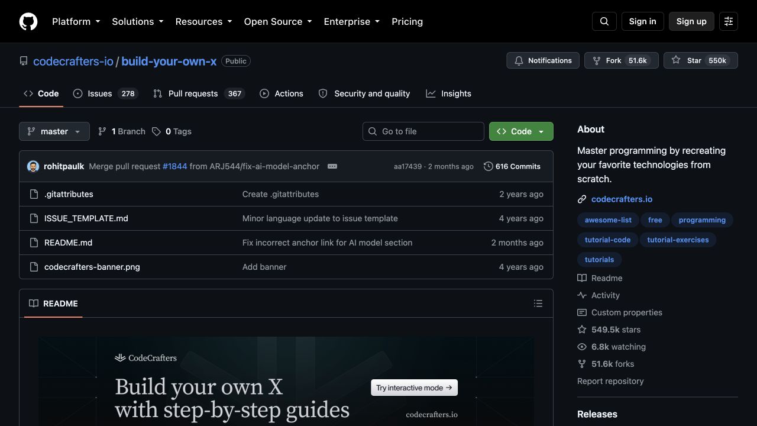Click the Sign in button
The image size is (757, 426).
[x=643, y=21]
